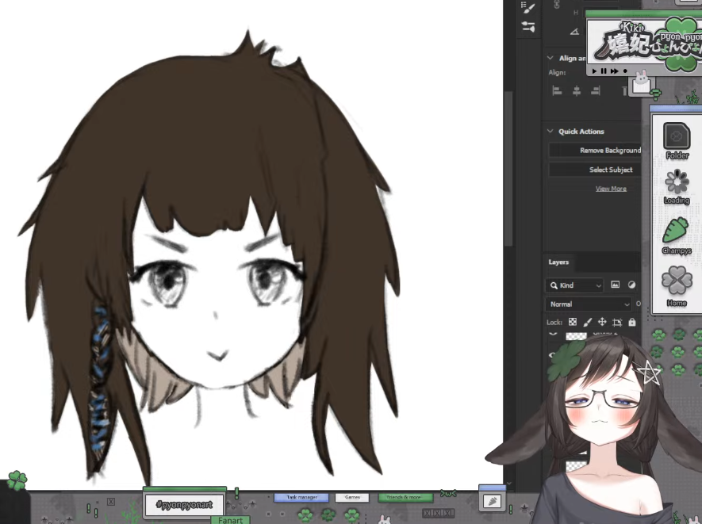Click fast-forward on the Kiki overlay player
This screenshot has width=702, height=524.
click(614, 71)
